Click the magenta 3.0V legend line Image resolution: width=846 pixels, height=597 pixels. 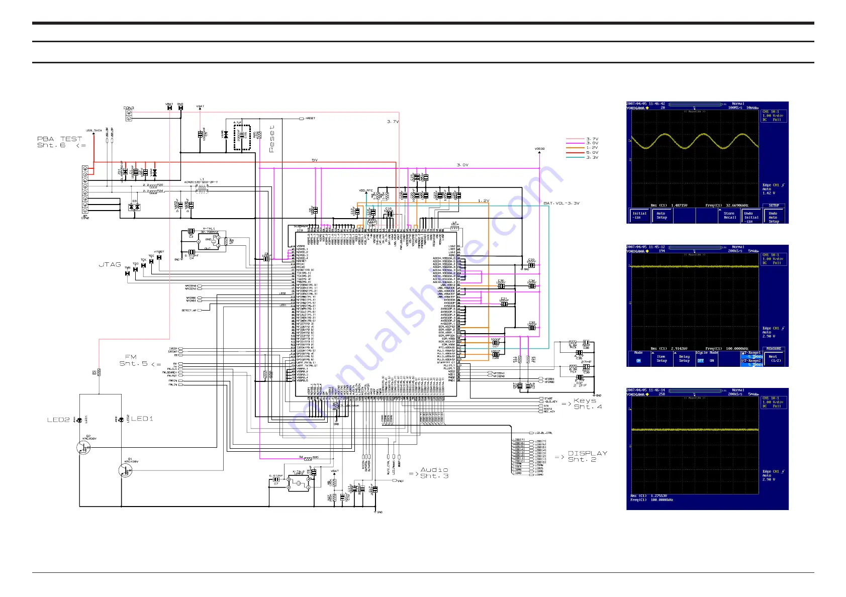[575, 143]
